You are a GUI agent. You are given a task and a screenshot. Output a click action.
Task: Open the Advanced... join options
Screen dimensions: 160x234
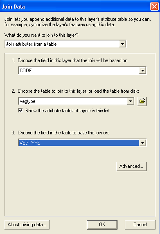pyautogui.click(x=131, y=166)
